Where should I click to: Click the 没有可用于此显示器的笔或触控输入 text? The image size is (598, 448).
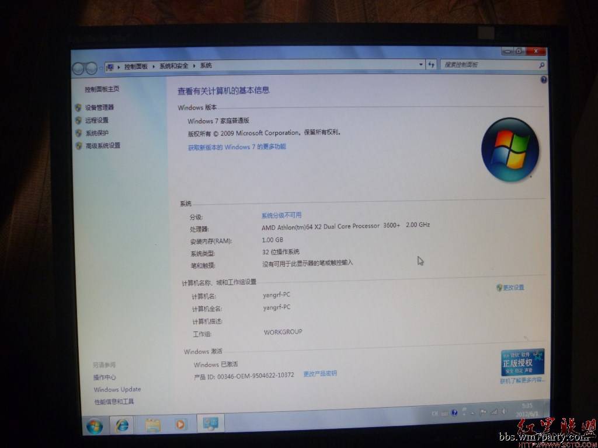pos(307,263)
